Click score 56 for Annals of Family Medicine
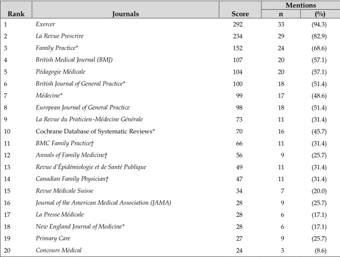 (239, 155)
